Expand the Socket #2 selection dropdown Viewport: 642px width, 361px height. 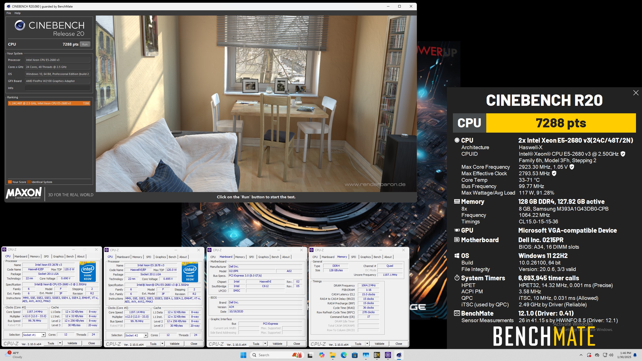[146, 335]
